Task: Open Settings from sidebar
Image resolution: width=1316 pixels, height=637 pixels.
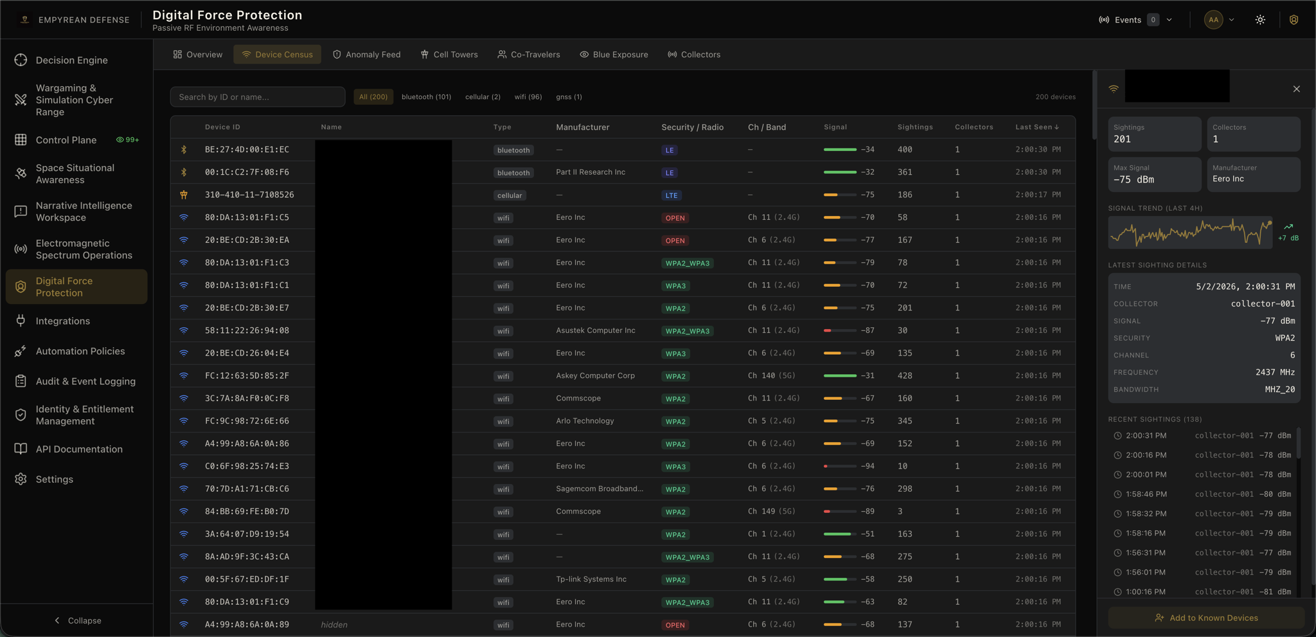Action: click(76, 479)
